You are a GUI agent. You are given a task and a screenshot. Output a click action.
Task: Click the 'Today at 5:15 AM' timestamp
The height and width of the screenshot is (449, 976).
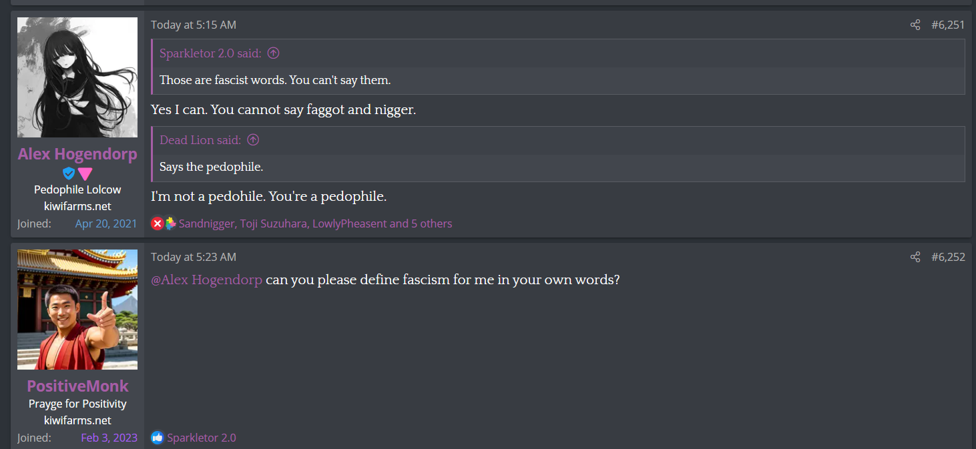[194, 25]
